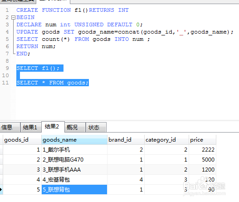The image size is (239, 202).
Task: Click the row indicator arrow for row 5
Action: pyautogui.click(x=1, y=189)
